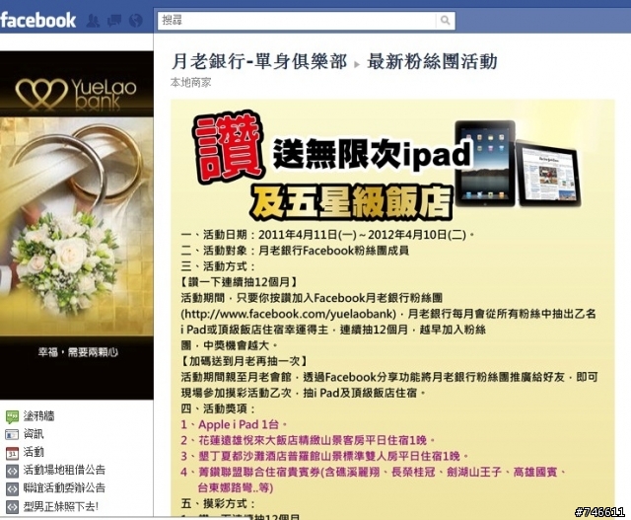The height and width of the screenshot is (520, 631).
Task: Select 聯誼活動委辦公告 in the sidebar
Action: (64, 488)
